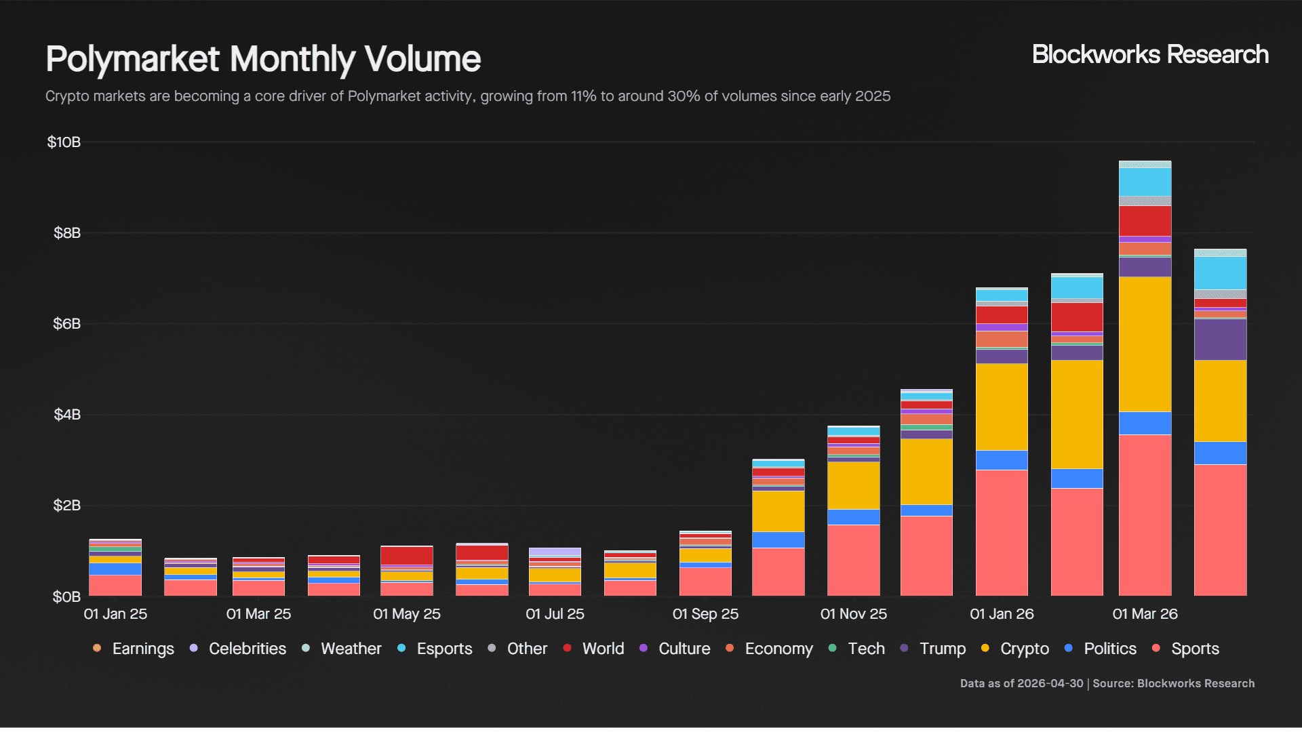Click the Blockworks Research logo text
The width and height of the screenshot is (1302, 732).
(1150, 54)
